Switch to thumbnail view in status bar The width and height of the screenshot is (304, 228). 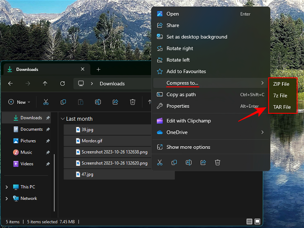click(x=258, y=222)
